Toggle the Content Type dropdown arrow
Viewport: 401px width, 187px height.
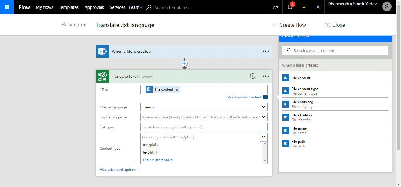click(263, 137)
